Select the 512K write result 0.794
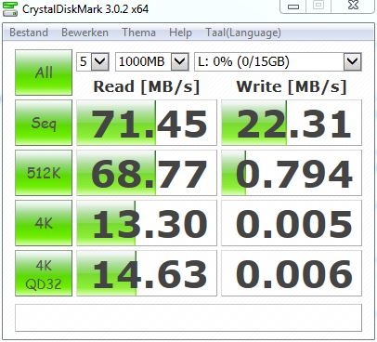The image size is (377, 342). (x=292, y=173)
